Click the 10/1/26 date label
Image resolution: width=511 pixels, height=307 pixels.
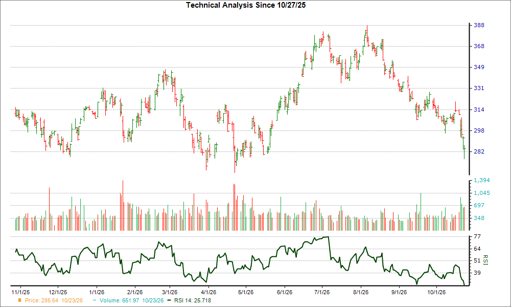coord(436,292)
